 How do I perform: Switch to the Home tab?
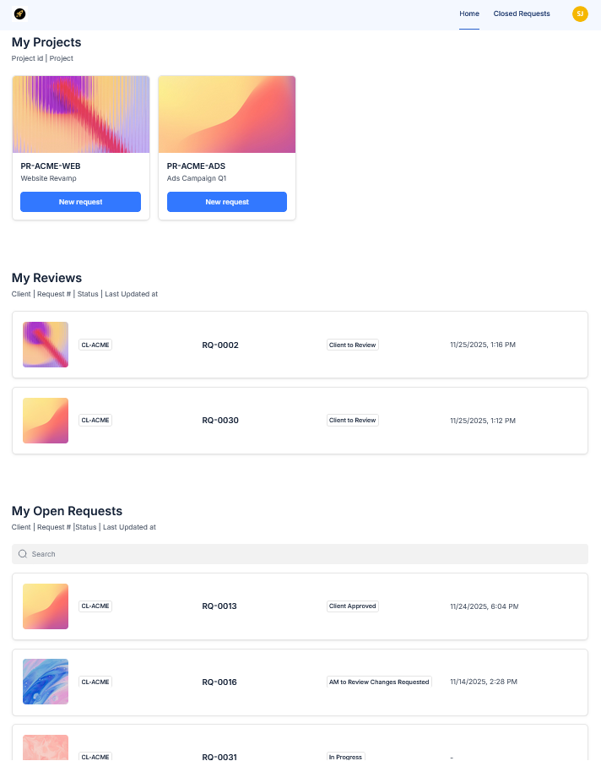pyautogui.click(x=469, y=14)
